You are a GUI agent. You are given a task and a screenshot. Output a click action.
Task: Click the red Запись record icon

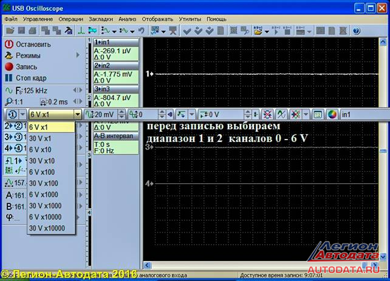click(x=9, y=67)
